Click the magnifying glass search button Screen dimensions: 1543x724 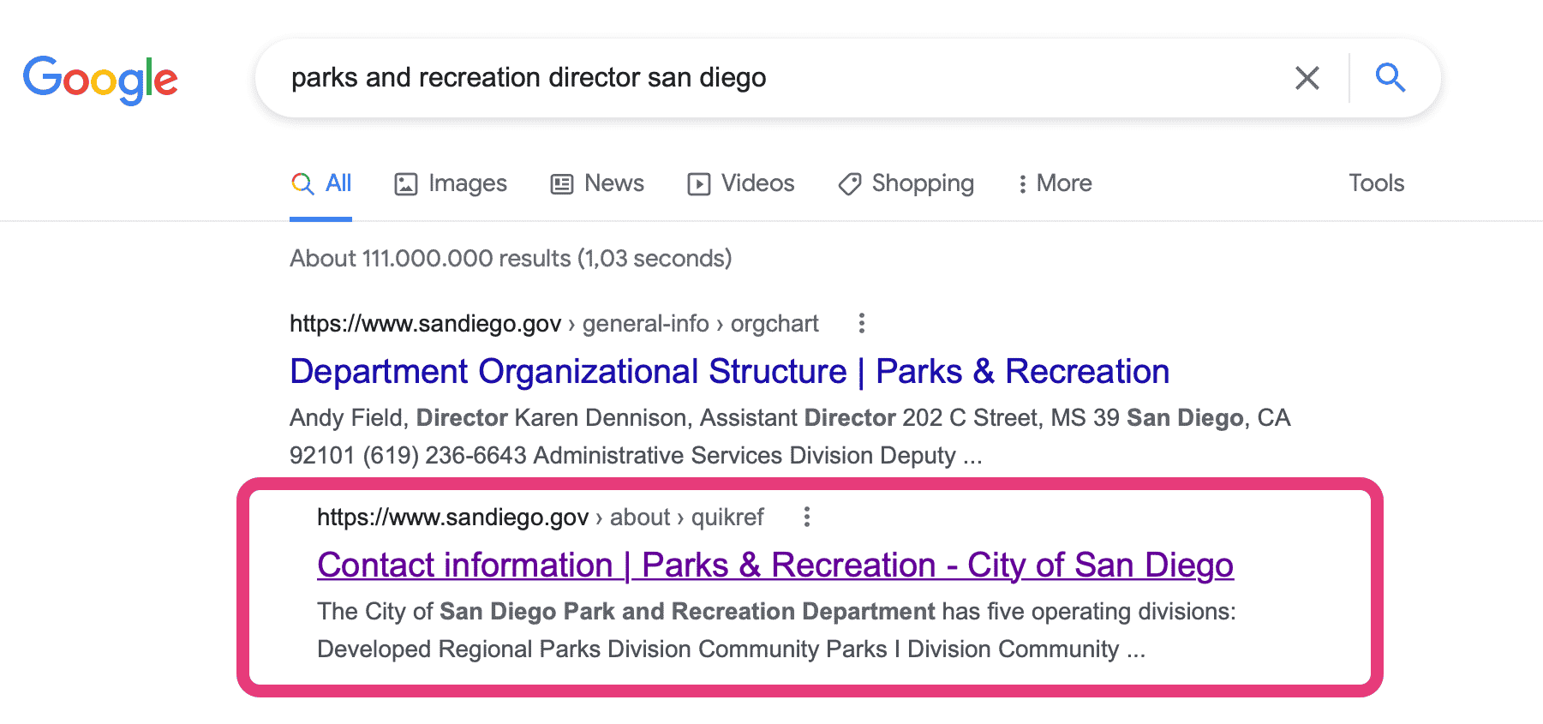tap(1390, 78)
